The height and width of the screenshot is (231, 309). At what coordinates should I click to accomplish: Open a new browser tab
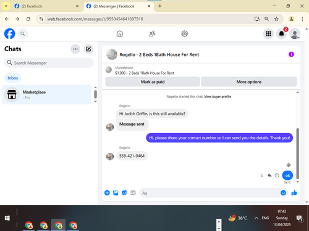(160, 6)
